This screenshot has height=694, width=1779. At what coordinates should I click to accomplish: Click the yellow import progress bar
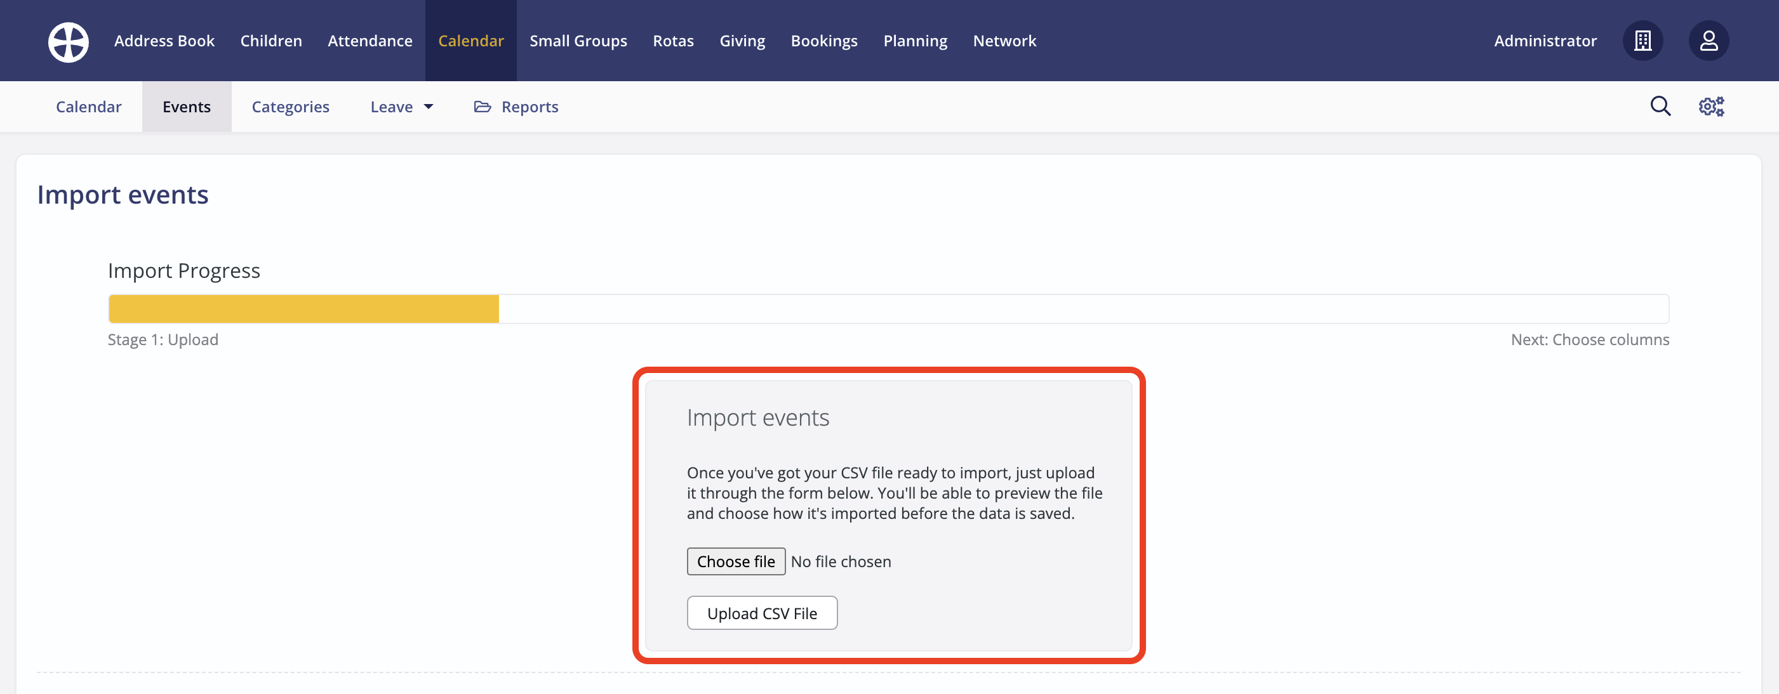coord(304,309)
